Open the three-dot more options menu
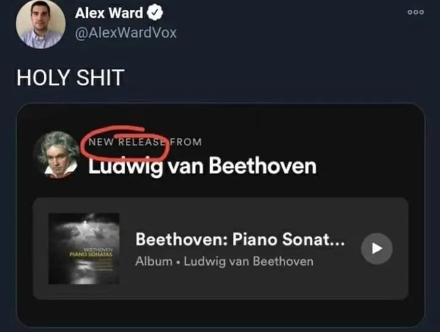Image resolution: width=440 pixels, height=332 pixels. pyautogui.click(x=415, y=12)
